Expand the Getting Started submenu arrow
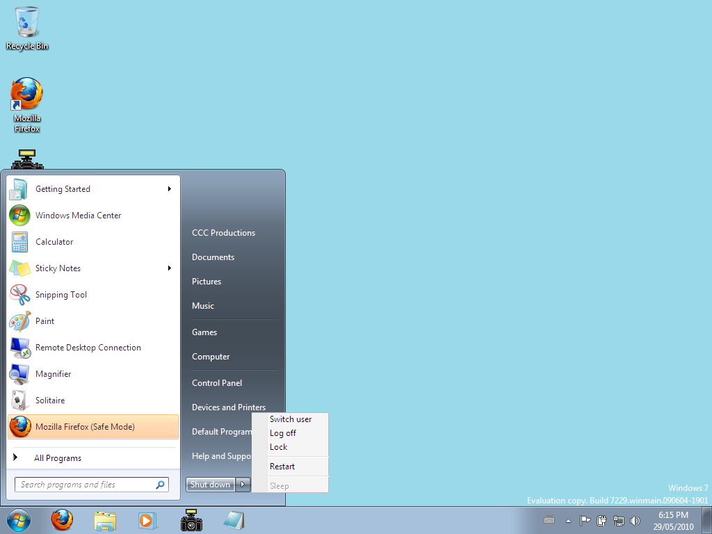 click(170, 189)
